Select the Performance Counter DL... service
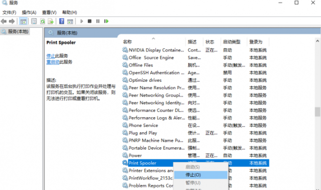The height and width of the screenshot is (190, 321). coord(156,110)
